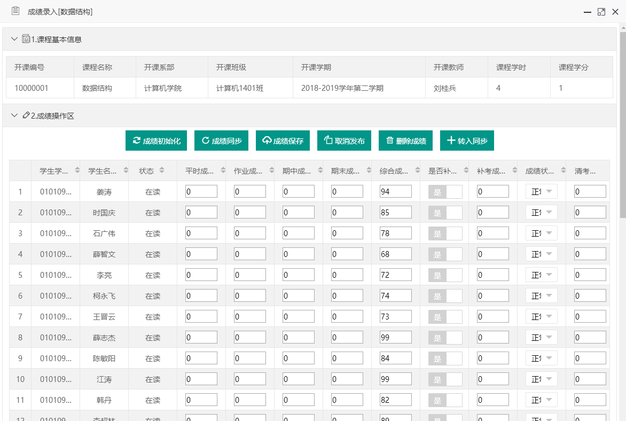Click 补考成绩 field for 薛智文
The width and height of the screenshot is (626, 421).
pos(492,254)
